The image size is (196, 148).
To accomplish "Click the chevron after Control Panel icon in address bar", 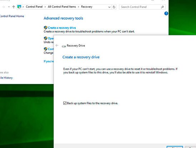I will [23, 7].
